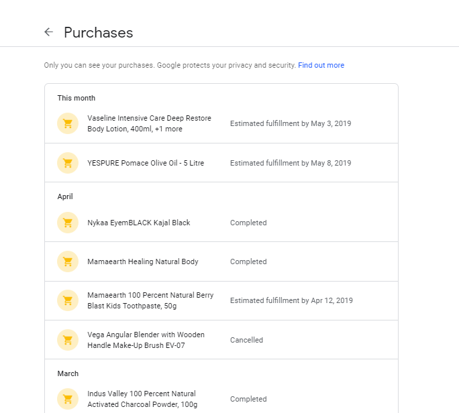Click 'Estimated fulfillment by Apr 12, 2019' status
Screen dimensions: 459x413
[x=291, y=300]
